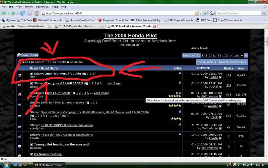Open the 2gen 4runners lift guide thread
This screenshot has height=168, width=268.
pos(63,74)
